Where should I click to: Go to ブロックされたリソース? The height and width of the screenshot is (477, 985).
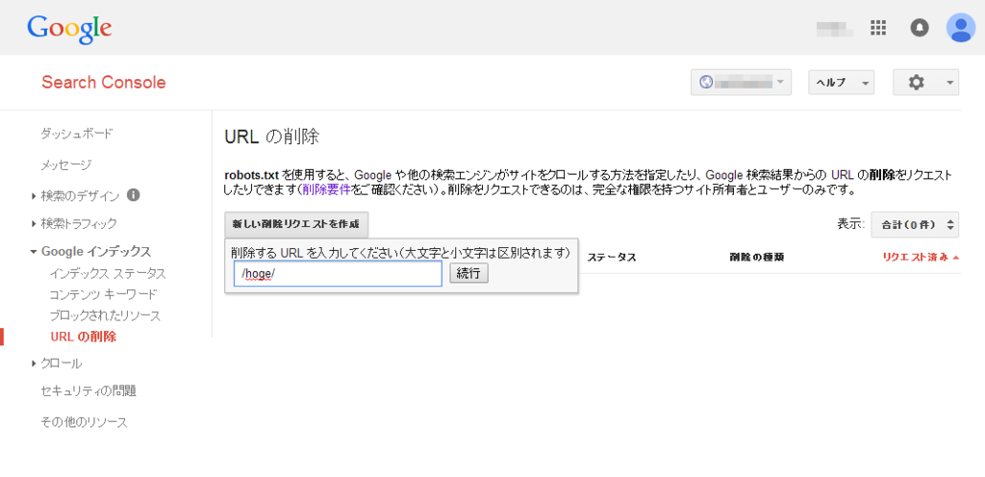[x=105, y=315]
